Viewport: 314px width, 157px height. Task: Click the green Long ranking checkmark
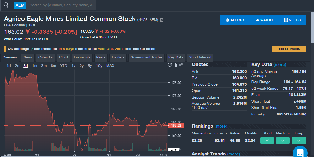tap(299, 141)
